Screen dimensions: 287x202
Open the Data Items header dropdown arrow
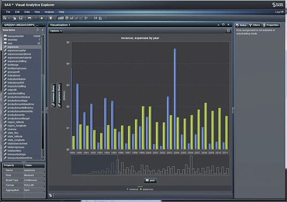(x=43, y=30)
